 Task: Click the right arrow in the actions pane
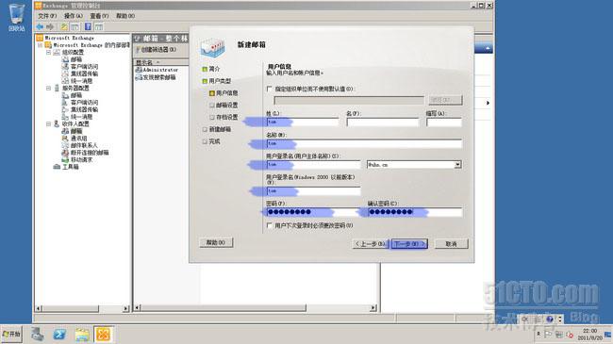point(488,103)
